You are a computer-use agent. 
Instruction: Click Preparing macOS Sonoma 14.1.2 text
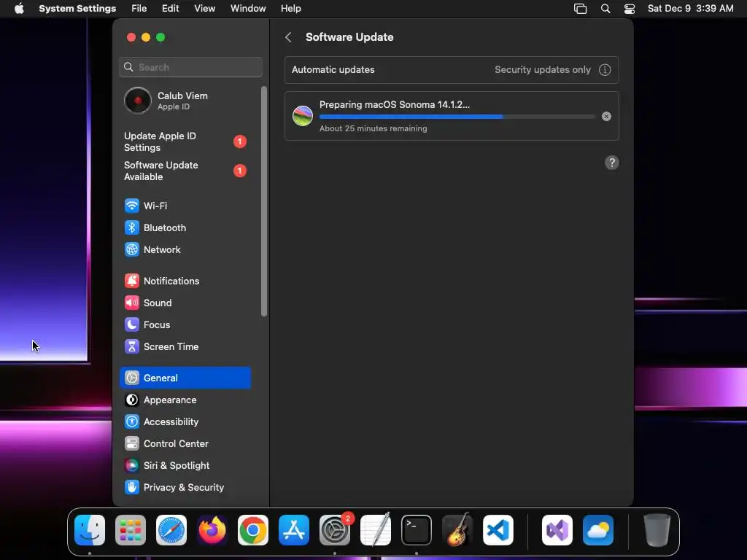(395, 105)
